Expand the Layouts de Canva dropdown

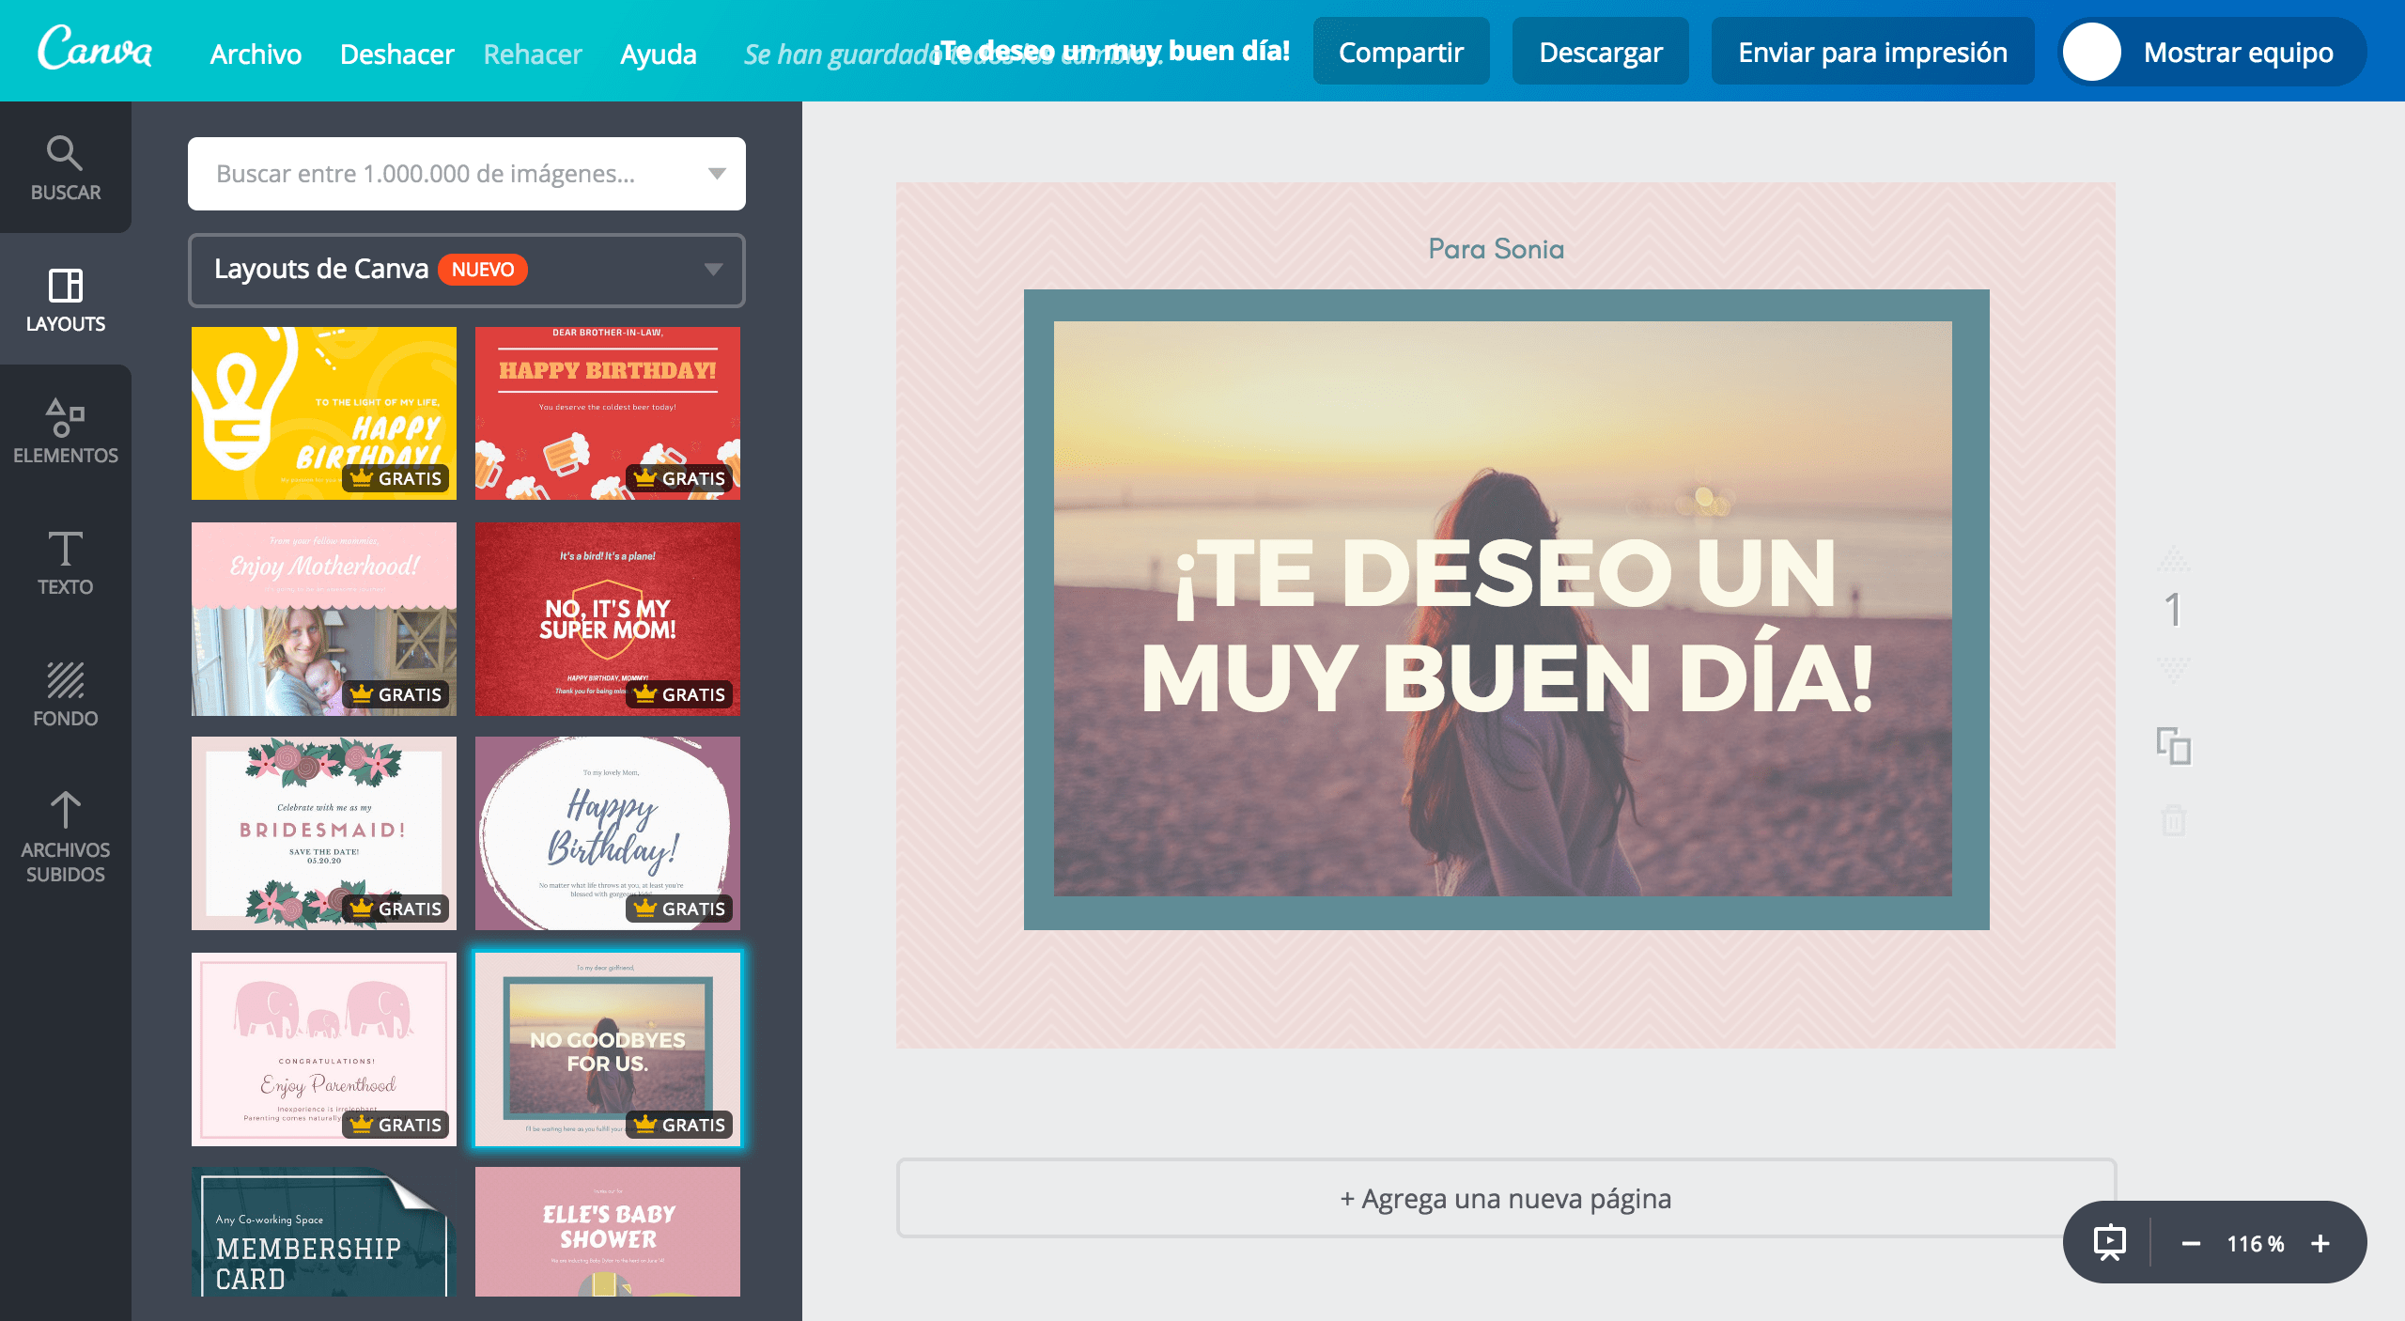pos(713,270)
